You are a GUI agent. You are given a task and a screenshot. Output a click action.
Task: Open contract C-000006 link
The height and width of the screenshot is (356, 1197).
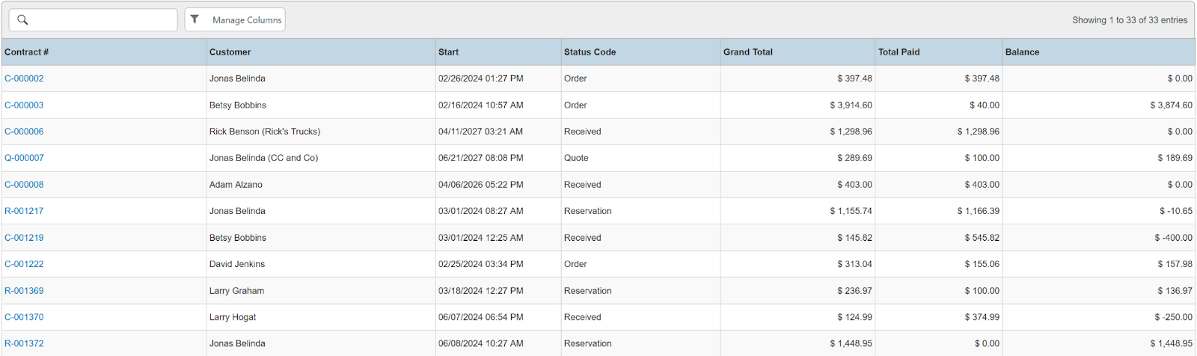click(x=25, y=132)
